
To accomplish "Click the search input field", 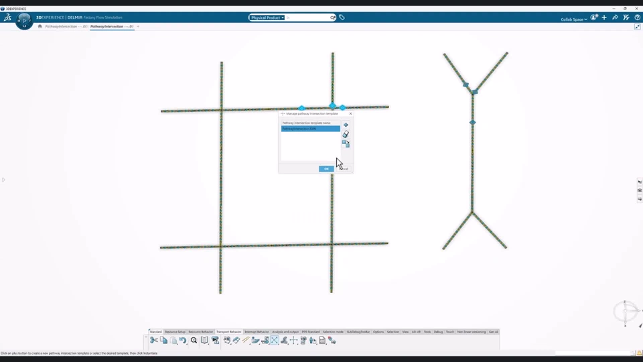I will (x=308, y=17).
